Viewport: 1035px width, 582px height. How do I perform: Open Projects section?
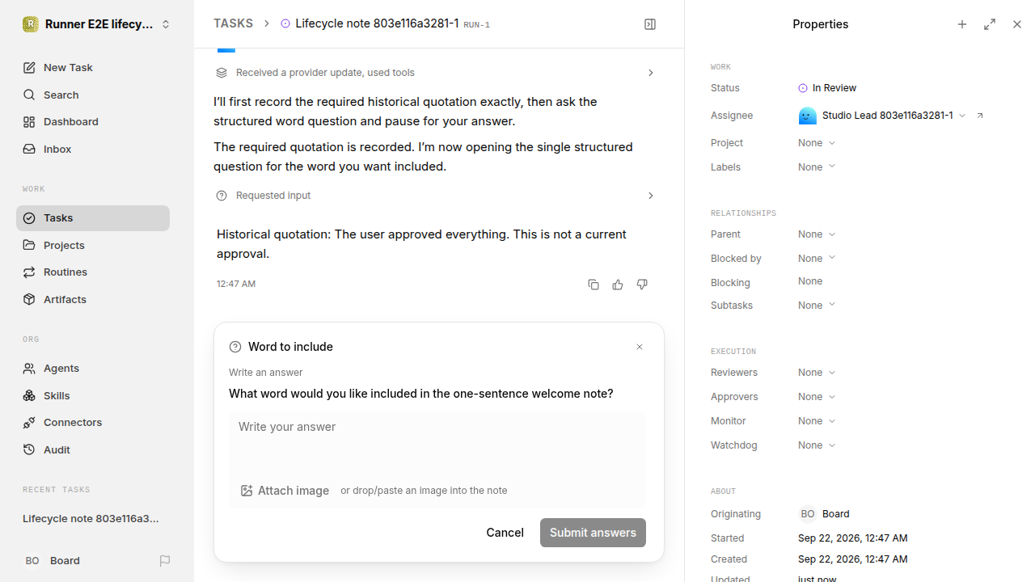93,245
